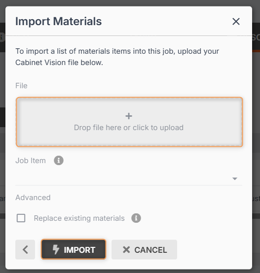The image size is (260, 273).
Task: Click the lightning bolt icon on Import
Action: 56,249
